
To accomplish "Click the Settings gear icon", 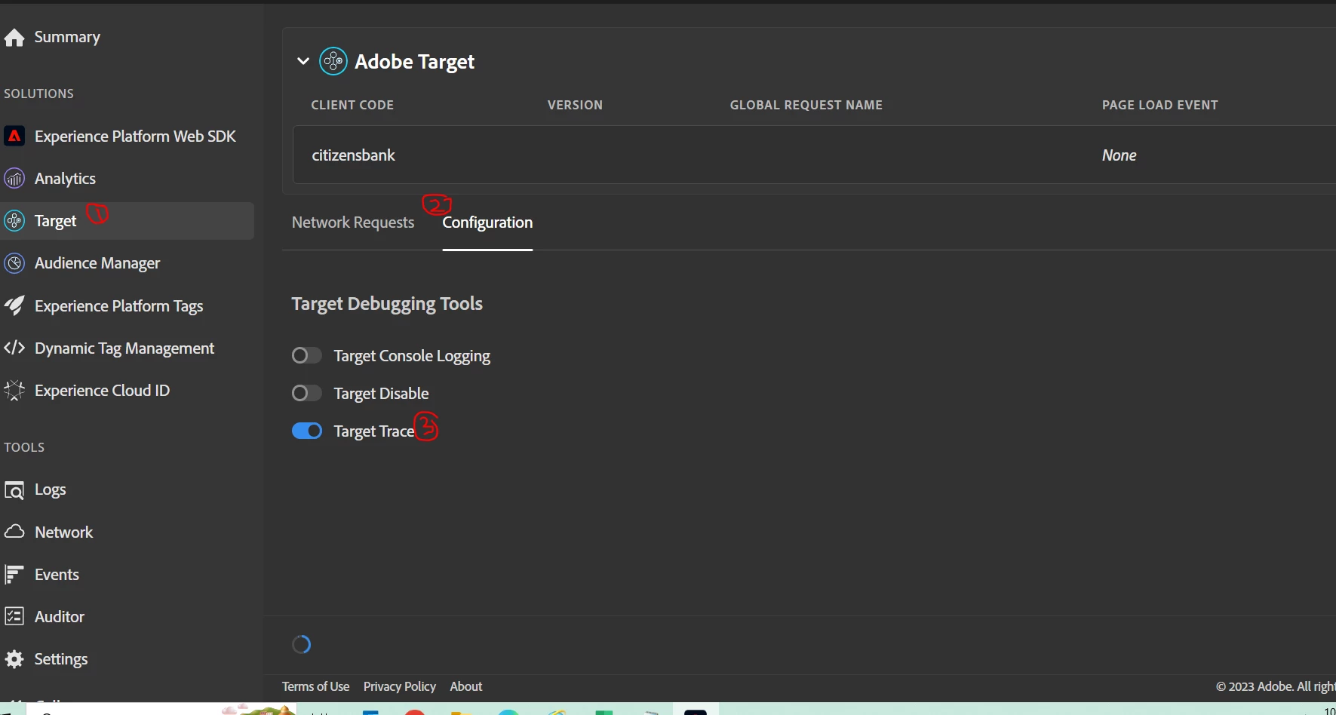I will click(14, 659).
